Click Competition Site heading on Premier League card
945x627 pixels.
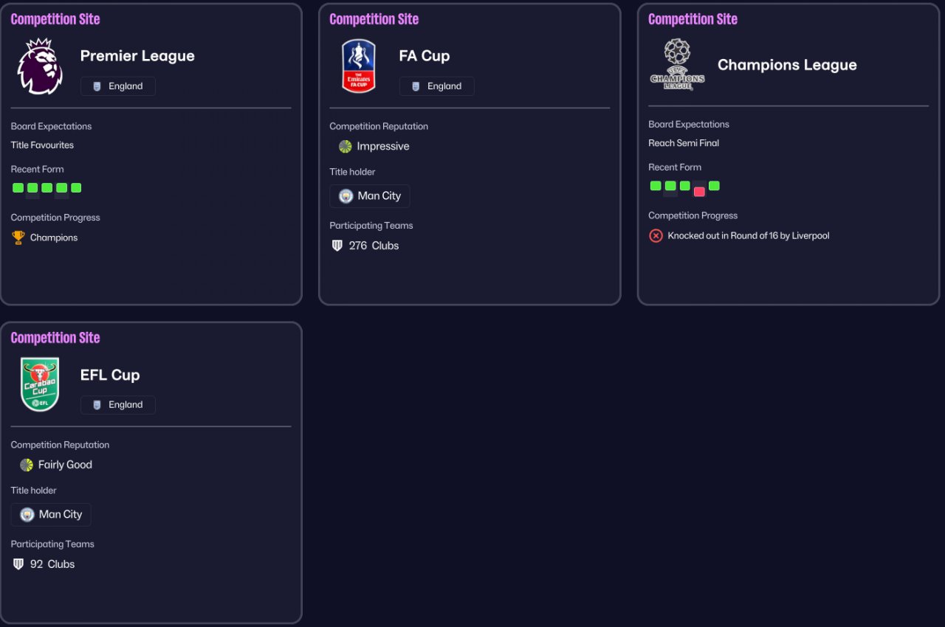pos(55,19)
